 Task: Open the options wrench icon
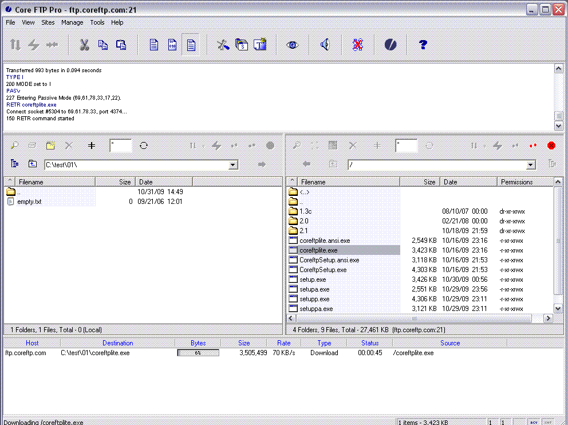click(223, 44)
